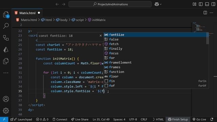Open the html breadcrumb segment
This screenshot has width=217, height=122.
pos(47,20)
